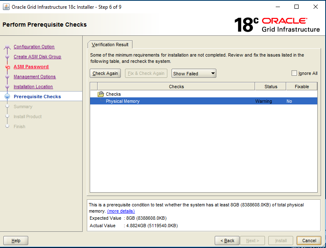Click the Cancel button
Viewport: 326px width, 248px height.
[x=309, y=241]
